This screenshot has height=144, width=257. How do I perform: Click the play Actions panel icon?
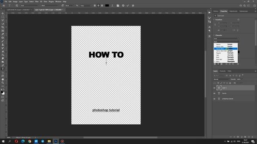coord(210,12)
